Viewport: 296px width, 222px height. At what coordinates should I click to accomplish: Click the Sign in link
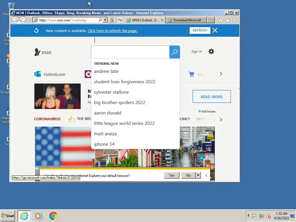click(197, 51)
